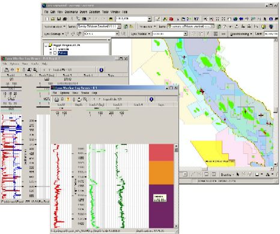This screenshot has width=280, height=234.
Task: Click the Save icon in the map toolbar
Action: (59, 19)
